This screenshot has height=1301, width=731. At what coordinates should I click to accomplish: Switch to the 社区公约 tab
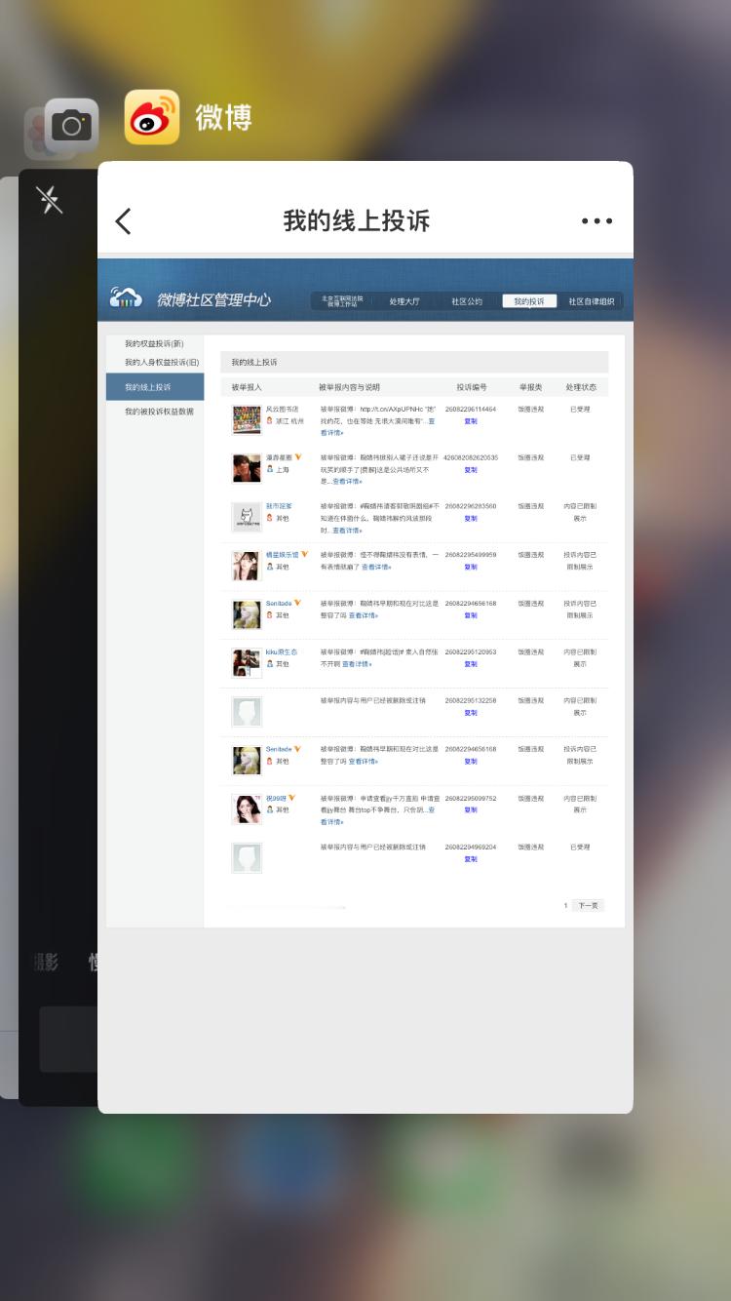point(466,301)
